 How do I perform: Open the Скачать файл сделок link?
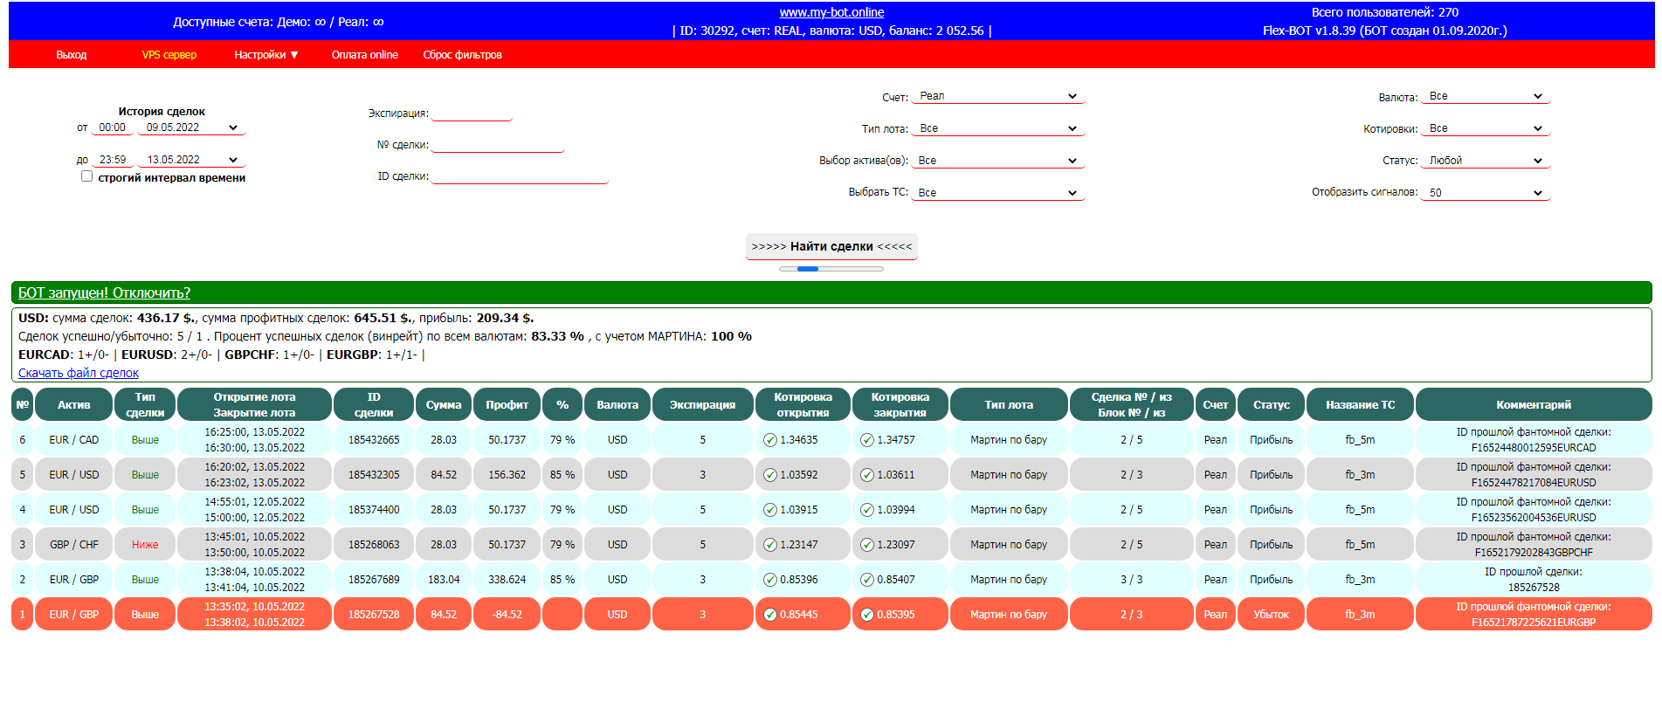coord(79,373)
